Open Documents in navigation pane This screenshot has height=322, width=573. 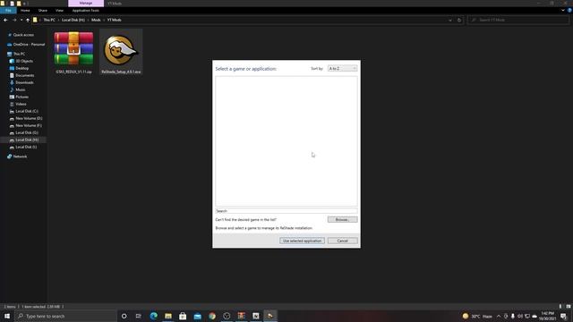pos(24,75)
